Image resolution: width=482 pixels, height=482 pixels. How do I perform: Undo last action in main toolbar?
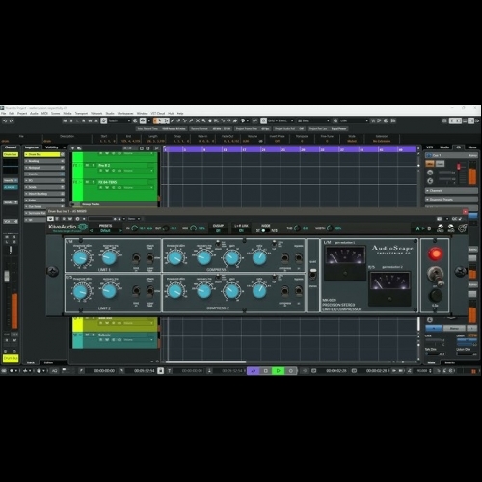coord(5,120)
